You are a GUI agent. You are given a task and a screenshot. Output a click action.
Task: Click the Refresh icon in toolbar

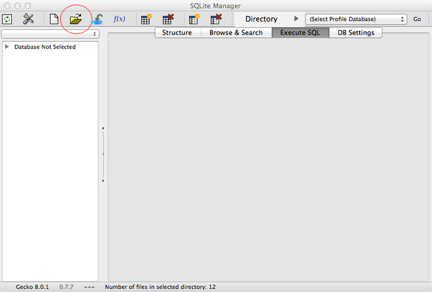[x=7, y=19]
